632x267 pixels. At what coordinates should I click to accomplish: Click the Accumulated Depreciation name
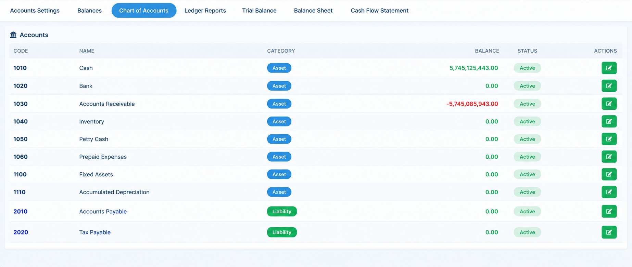click(x=114, y=192)
